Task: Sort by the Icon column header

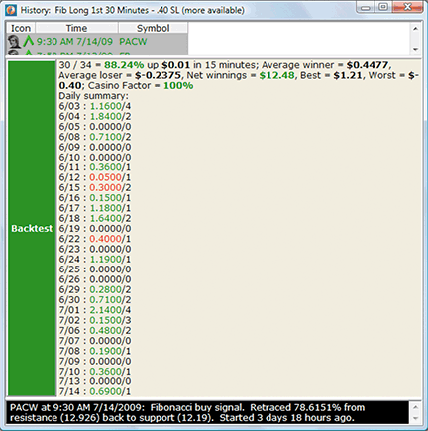Action: click(x=21, y=28)
